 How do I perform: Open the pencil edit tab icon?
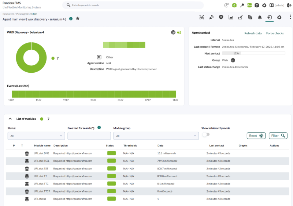[x=240, y=17]
